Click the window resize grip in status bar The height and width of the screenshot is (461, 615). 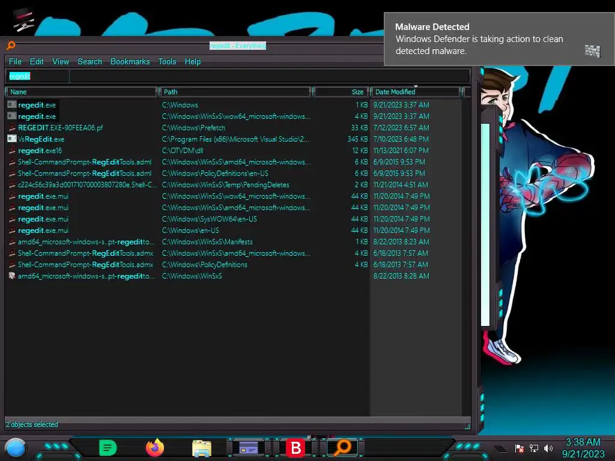click(x=467, y=427)
